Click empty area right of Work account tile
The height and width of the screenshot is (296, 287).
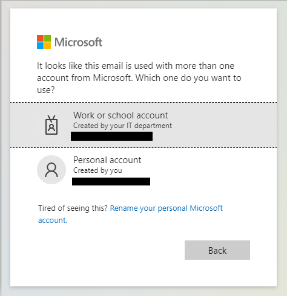coord(224,125)
